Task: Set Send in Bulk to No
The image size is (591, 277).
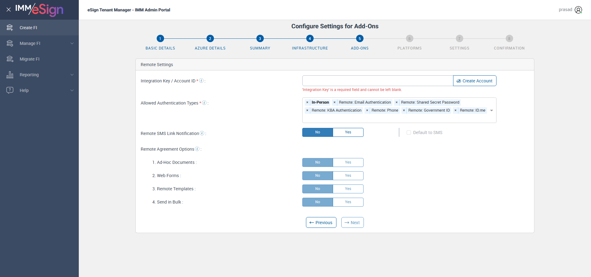Action: [318, 202]
